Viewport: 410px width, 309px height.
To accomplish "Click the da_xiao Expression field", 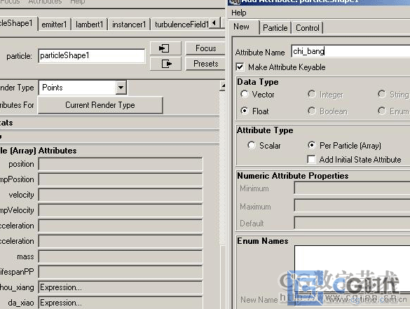I will point(121,303).
